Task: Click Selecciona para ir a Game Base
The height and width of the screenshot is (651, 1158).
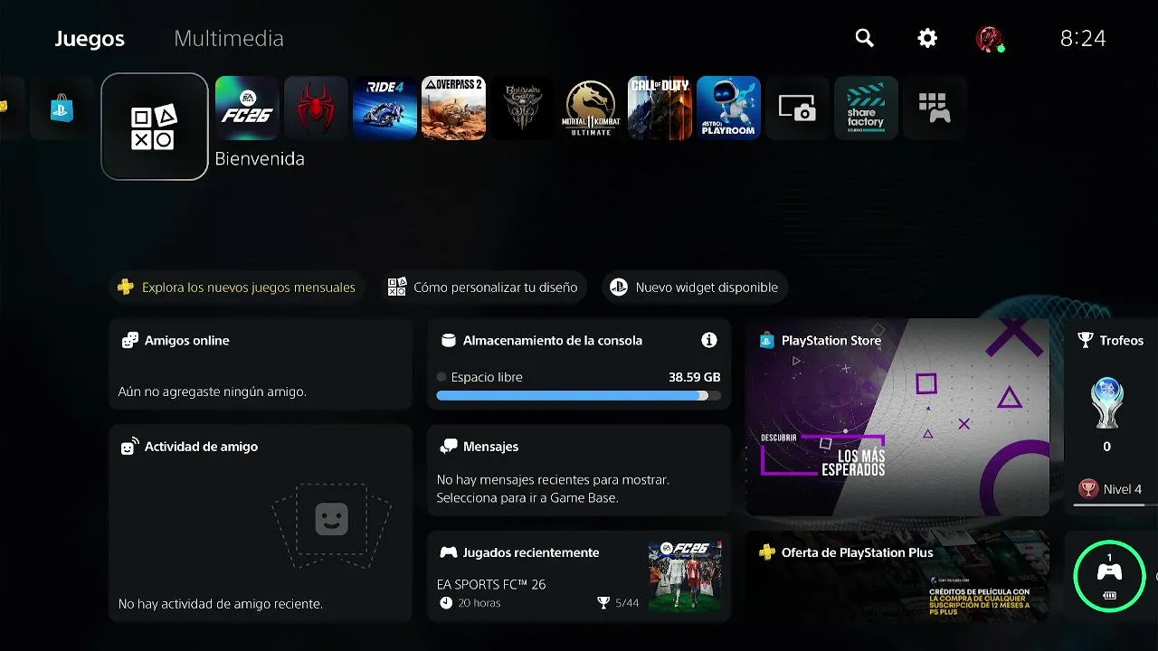Action: click(527, 498)
